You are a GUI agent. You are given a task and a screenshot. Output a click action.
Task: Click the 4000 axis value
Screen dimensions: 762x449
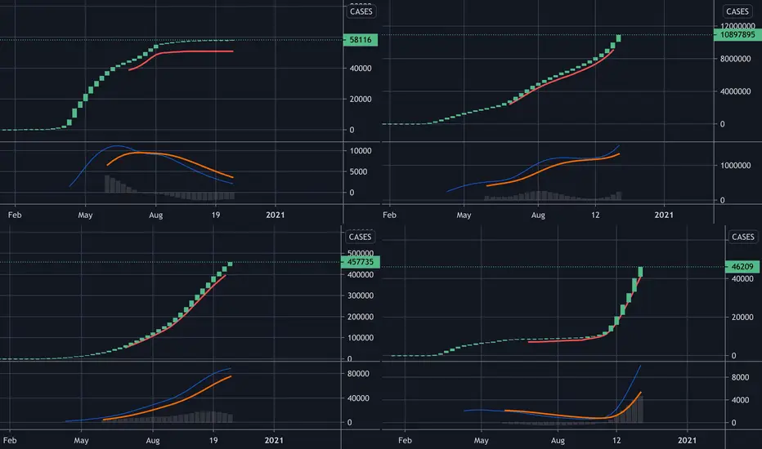coord(740,400)
